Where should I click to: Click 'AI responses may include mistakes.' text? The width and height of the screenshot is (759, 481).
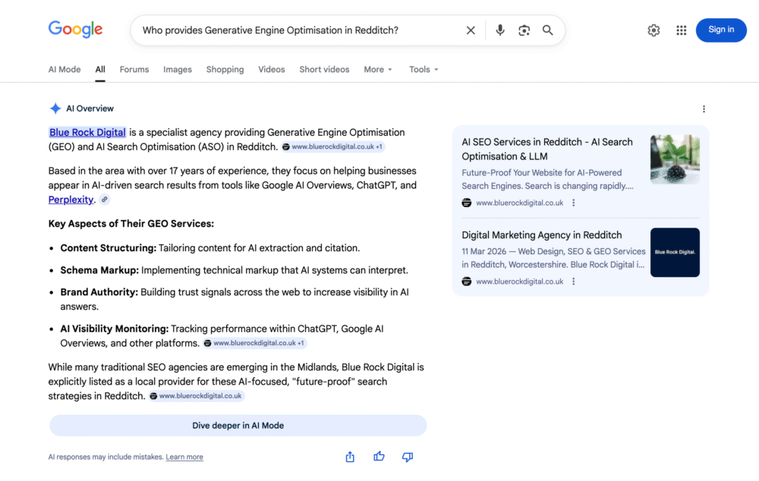tap(106, 457)
